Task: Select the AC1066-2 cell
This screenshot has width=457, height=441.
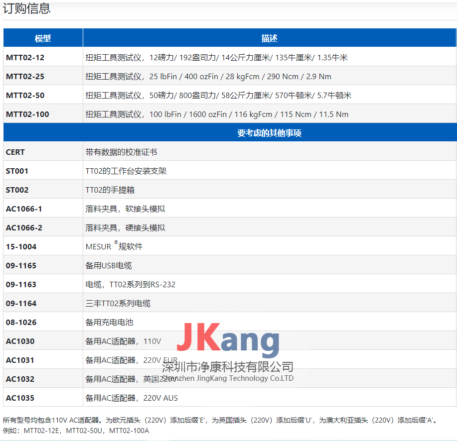Action: coord(43,227)
